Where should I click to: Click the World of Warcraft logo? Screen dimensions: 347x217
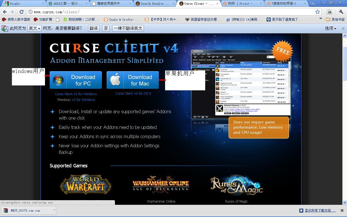click(x=85, y=185)
